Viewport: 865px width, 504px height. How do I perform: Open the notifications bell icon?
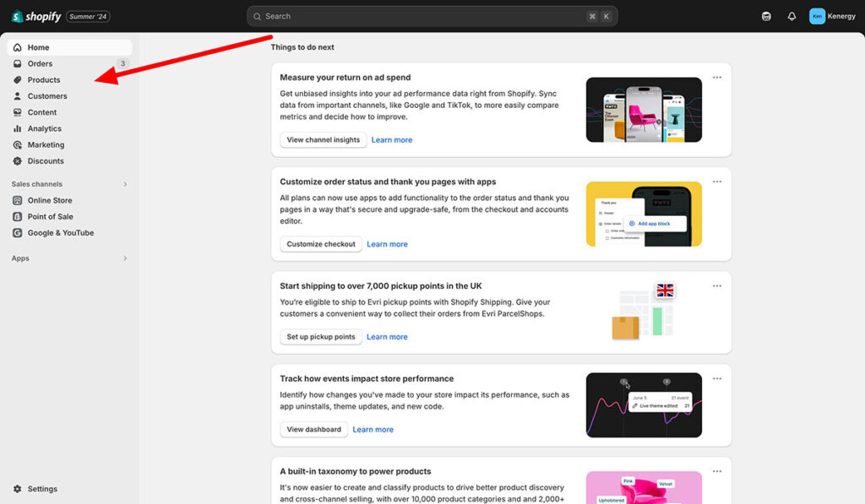[792, 16]
